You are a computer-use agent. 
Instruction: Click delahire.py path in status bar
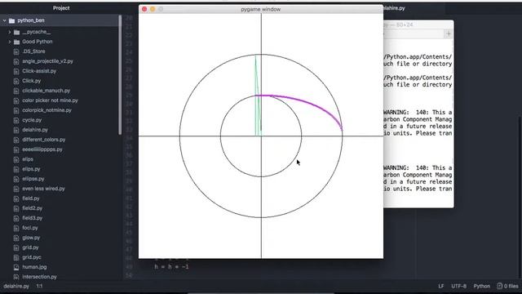pos(16,287)
